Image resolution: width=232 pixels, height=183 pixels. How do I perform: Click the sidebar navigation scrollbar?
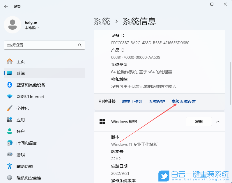85,112
